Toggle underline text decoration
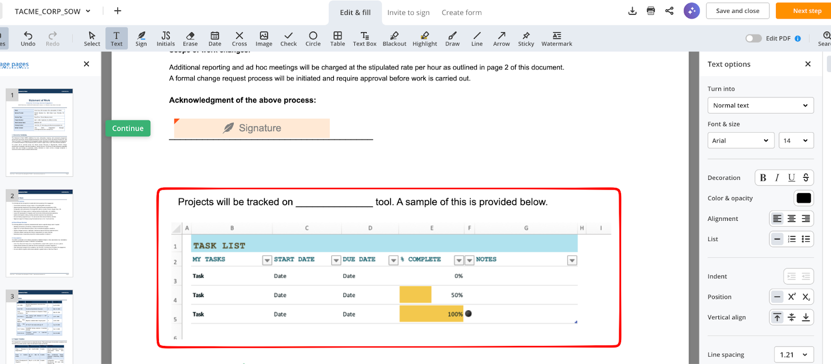This screenshot has width=831, height=364. (x=792, y=178)
